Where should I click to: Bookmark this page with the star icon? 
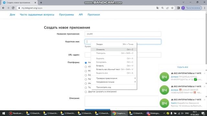pyautogui.click(x=172, y=8)
